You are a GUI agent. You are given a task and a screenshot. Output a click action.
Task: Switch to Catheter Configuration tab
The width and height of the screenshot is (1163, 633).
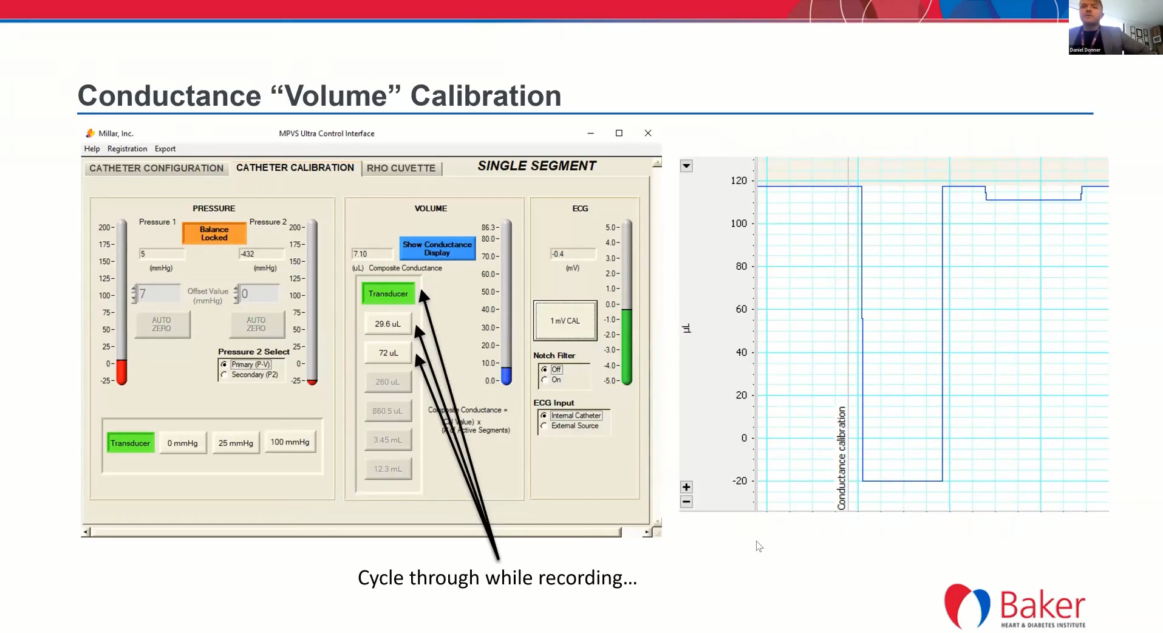click(x=156, y=168)
